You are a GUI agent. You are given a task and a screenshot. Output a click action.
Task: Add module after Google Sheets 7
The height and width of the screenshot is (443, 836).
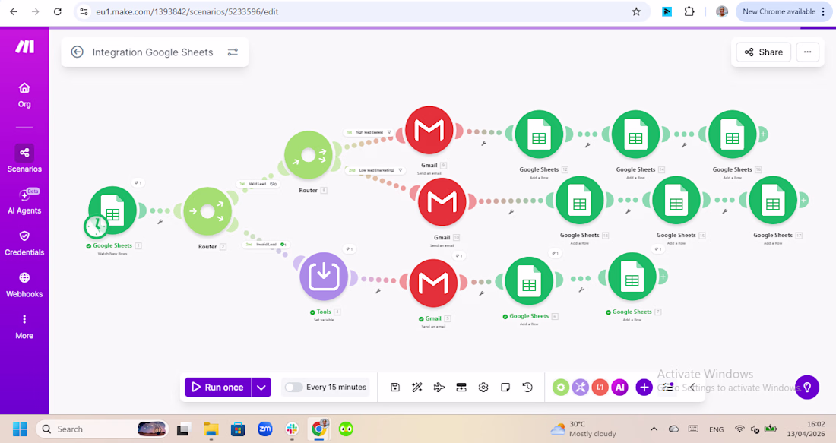pyautogui.click(x=663, y=277)
